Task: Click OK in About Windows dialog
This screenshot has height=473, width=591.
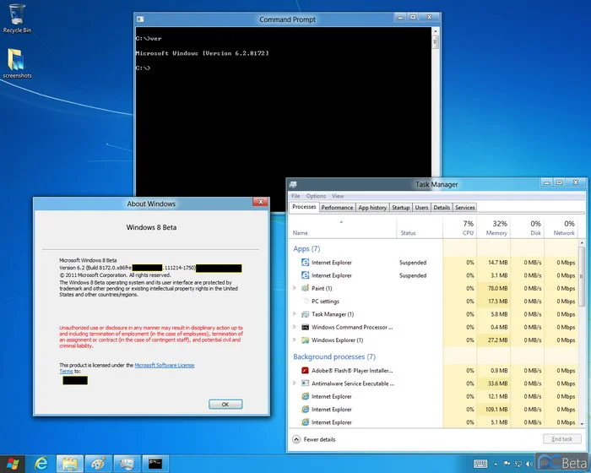Action: click(x=225, y=405)
